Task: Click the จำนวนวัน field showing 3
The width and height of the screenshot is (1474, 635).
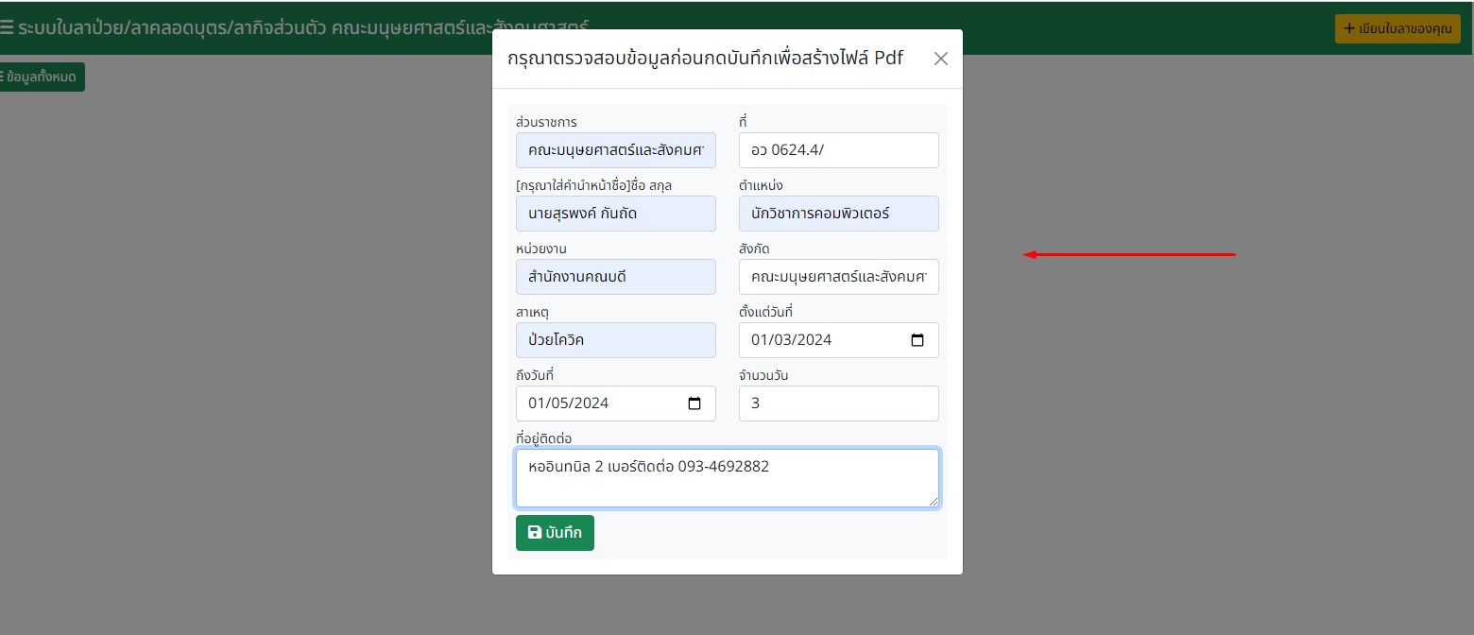Action: tap(839, 403)
